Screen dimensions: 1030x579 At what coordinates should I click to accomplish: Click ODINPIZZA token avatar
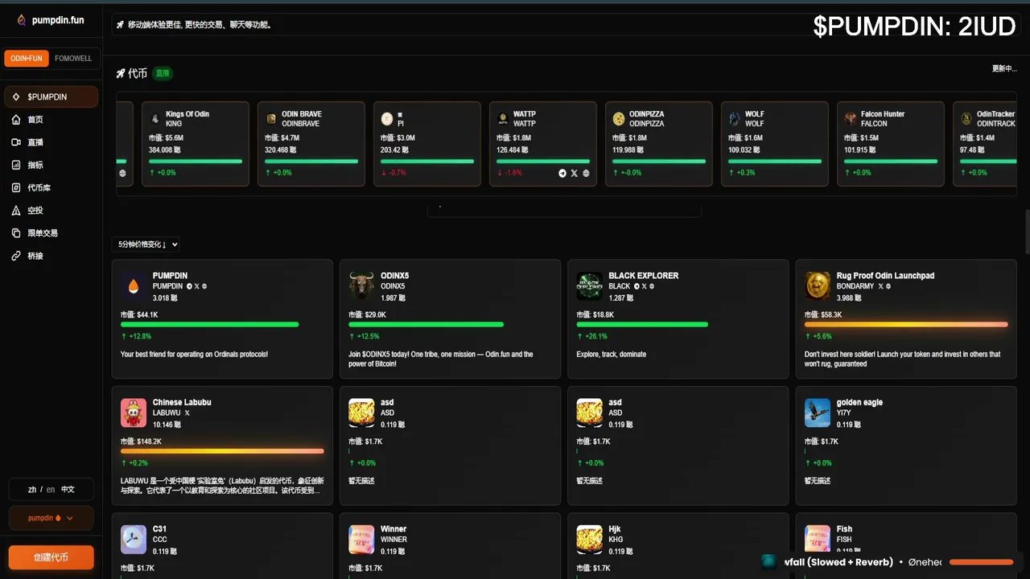click(x=618, y=118)
